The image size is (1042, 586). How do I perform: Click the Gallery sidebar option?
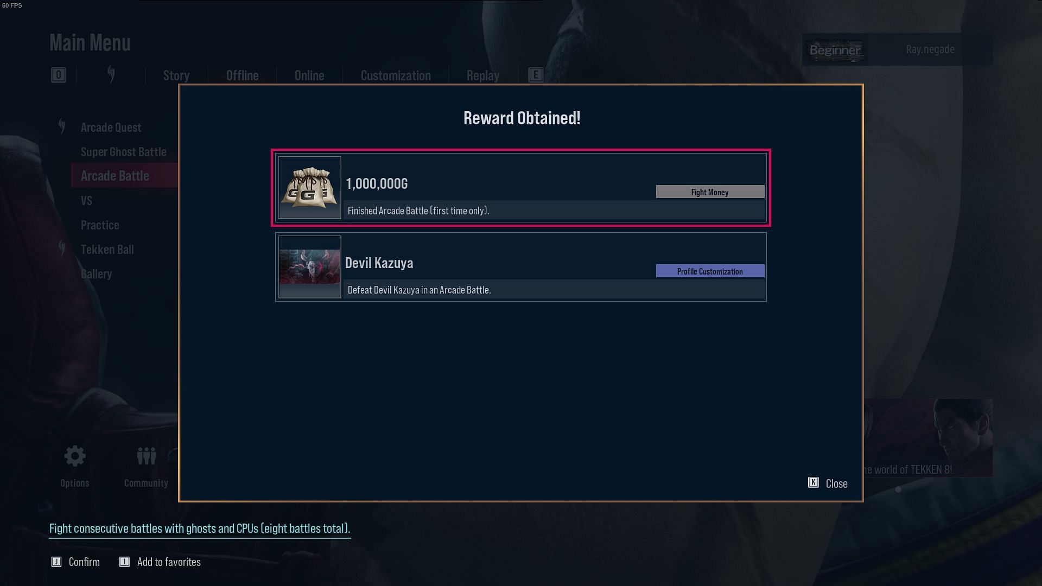point(96,273)
